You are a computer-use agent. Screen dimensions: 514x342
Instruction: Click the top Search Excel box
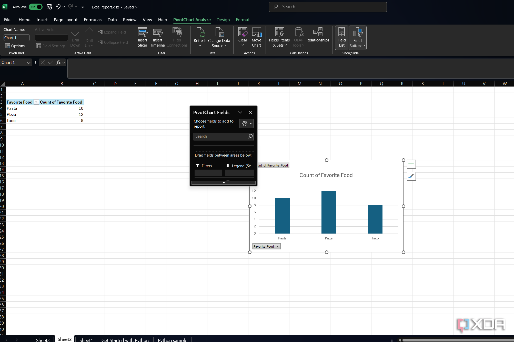point(328,7)
